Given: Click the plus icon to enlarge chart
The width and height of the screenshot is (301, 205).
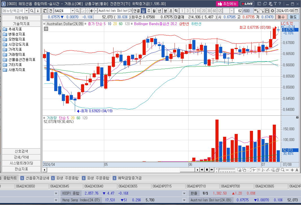Looking at the screenshot, I should coord(292,170).
